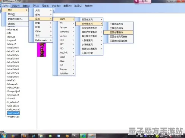The width and height of the screenshot is (185, 138).
Task: Expand the Illusion publisher submenu
Action: (64, 69)
